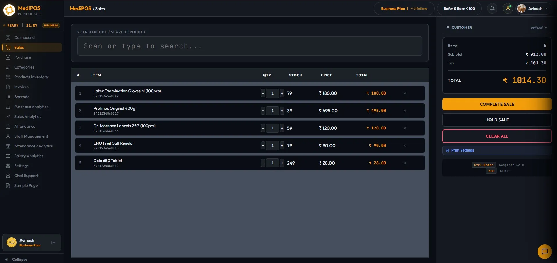The image size is (557, 263).
Task: Increase quantity of ENO Fruit Salt
Action: pyautogui.click(x=282, y=145)
